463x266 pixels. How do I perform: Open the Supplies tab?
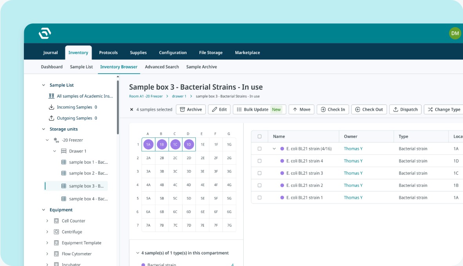pos(138,52)
